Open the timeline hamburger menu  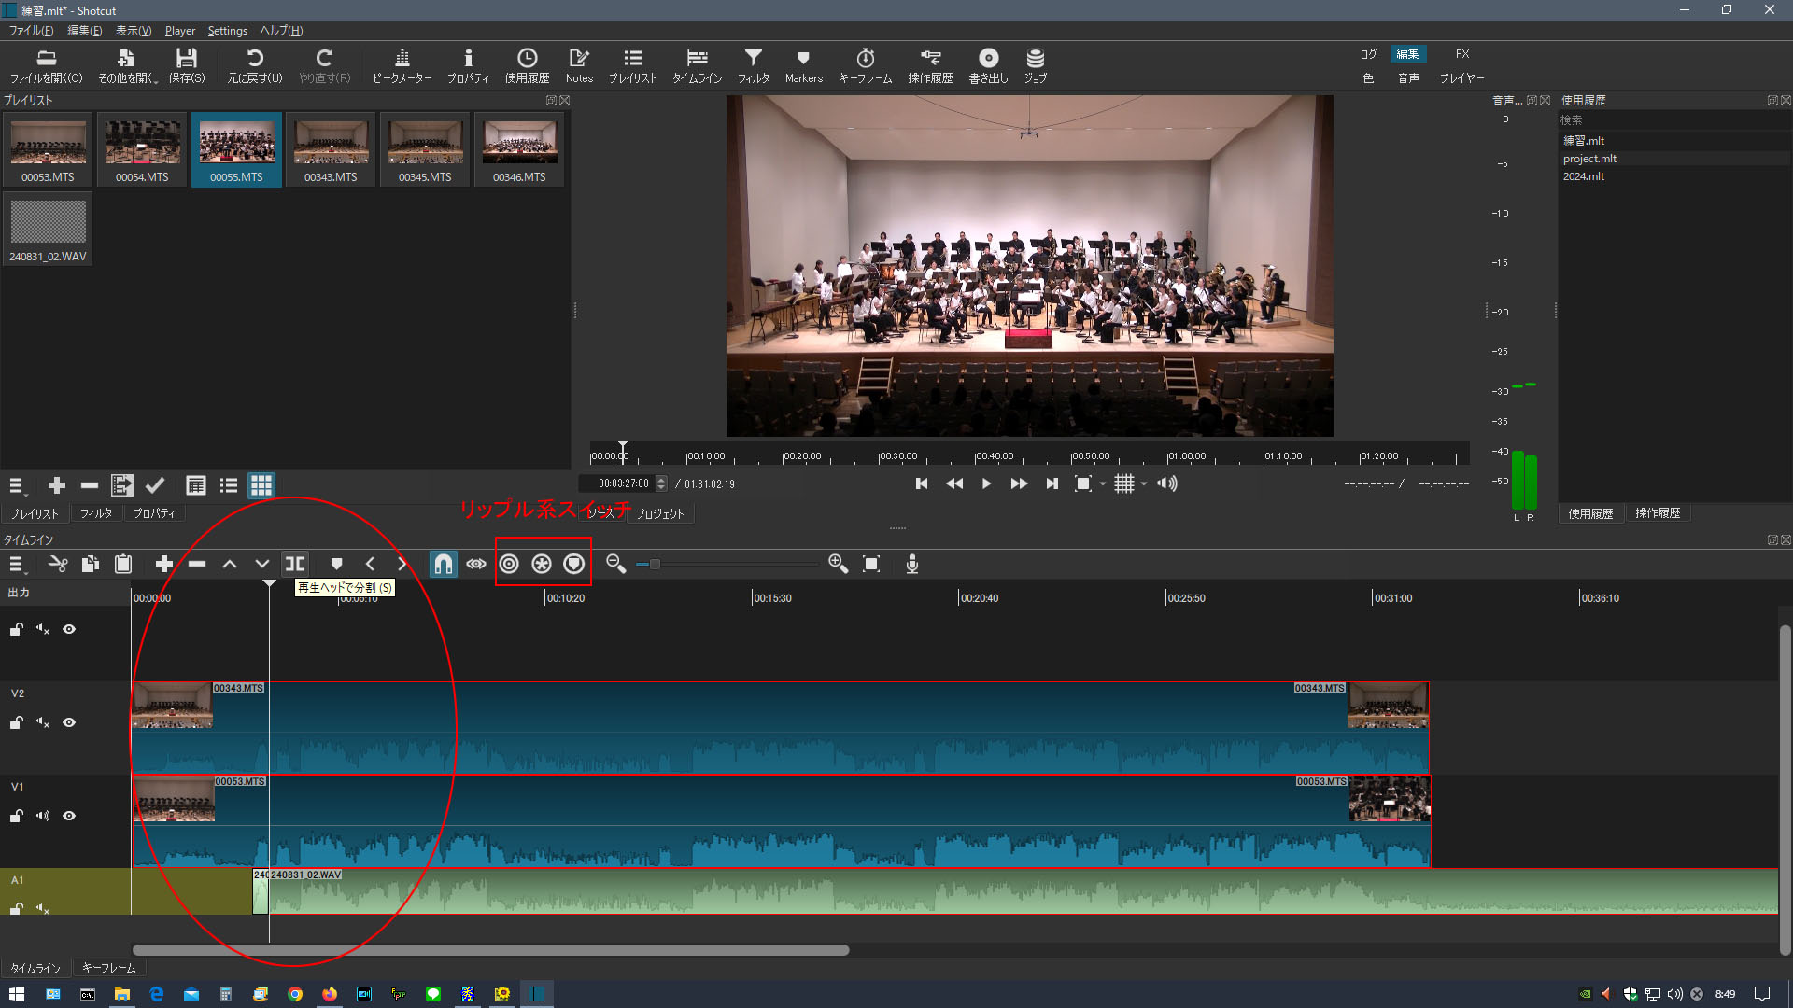point(17,564)
